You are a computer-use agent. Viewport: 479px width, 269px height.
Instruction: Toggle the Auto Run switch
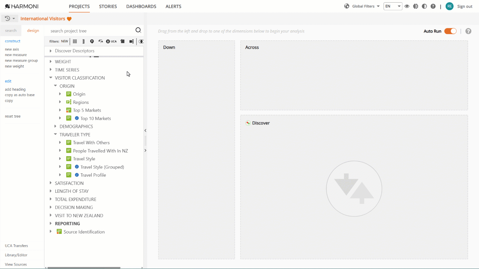450,31
